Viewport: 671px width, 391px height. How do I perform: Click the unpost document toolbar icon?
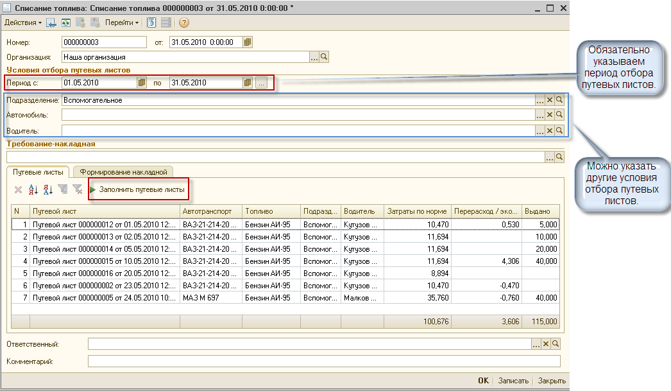point(95,22)
